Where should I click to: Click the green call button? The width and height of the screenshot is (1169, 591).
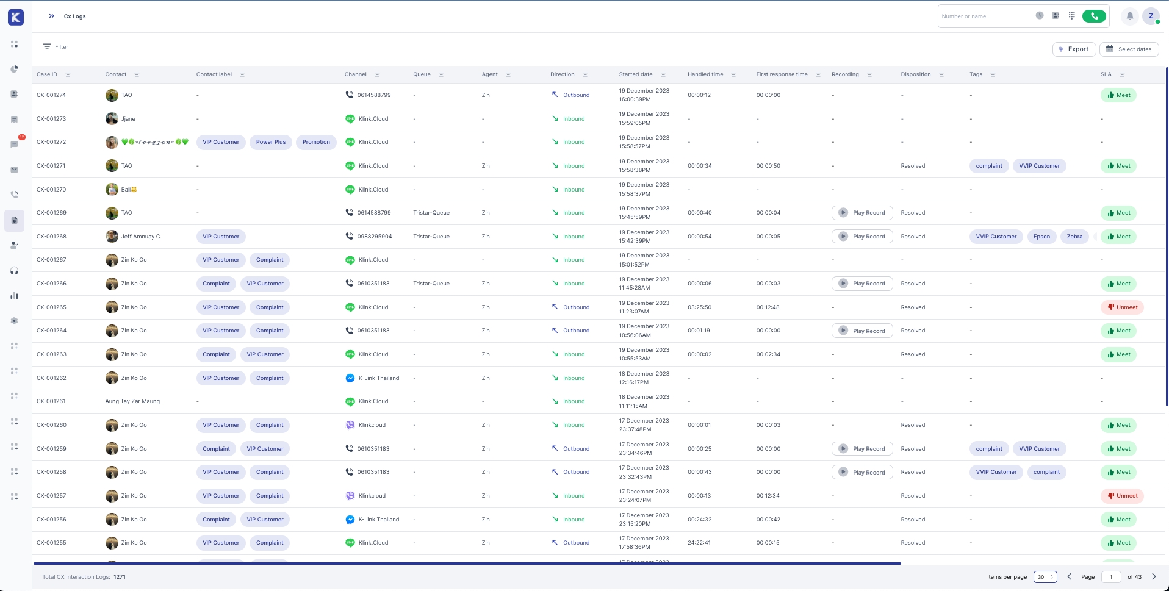pos(1094,16)
